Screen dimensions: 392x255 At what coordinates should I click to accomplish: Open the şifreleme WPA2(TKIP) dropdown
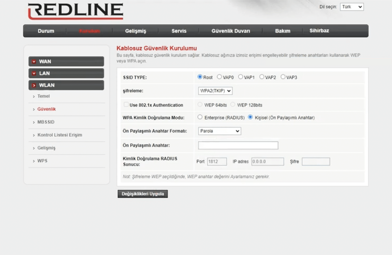215,91
